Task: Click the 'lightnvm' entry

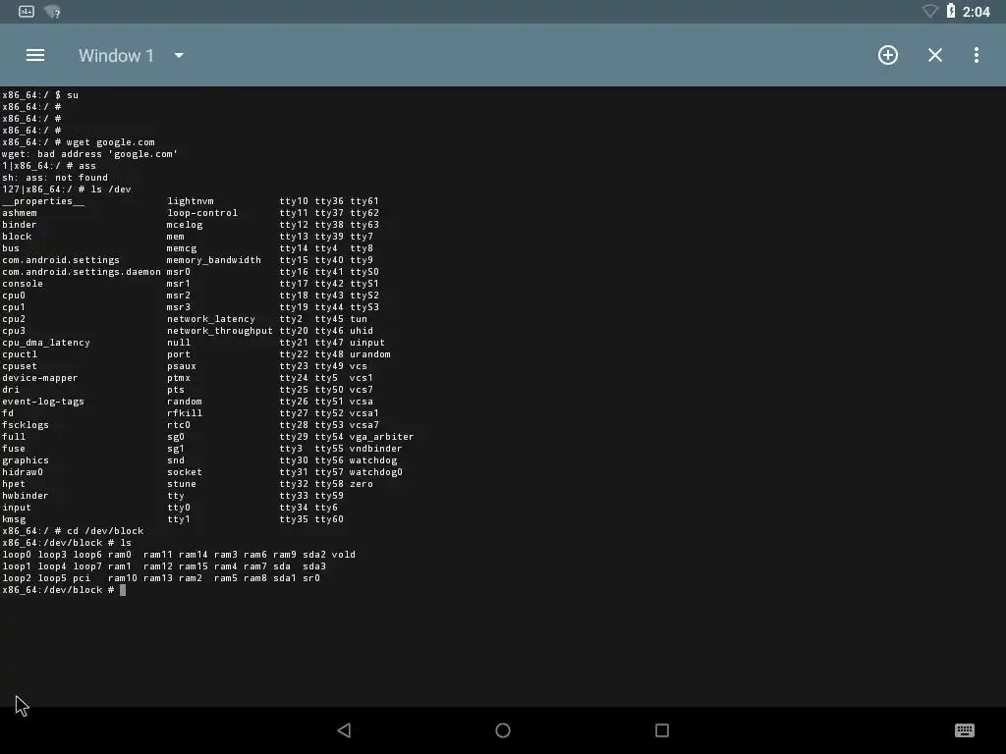Action: 191,201
